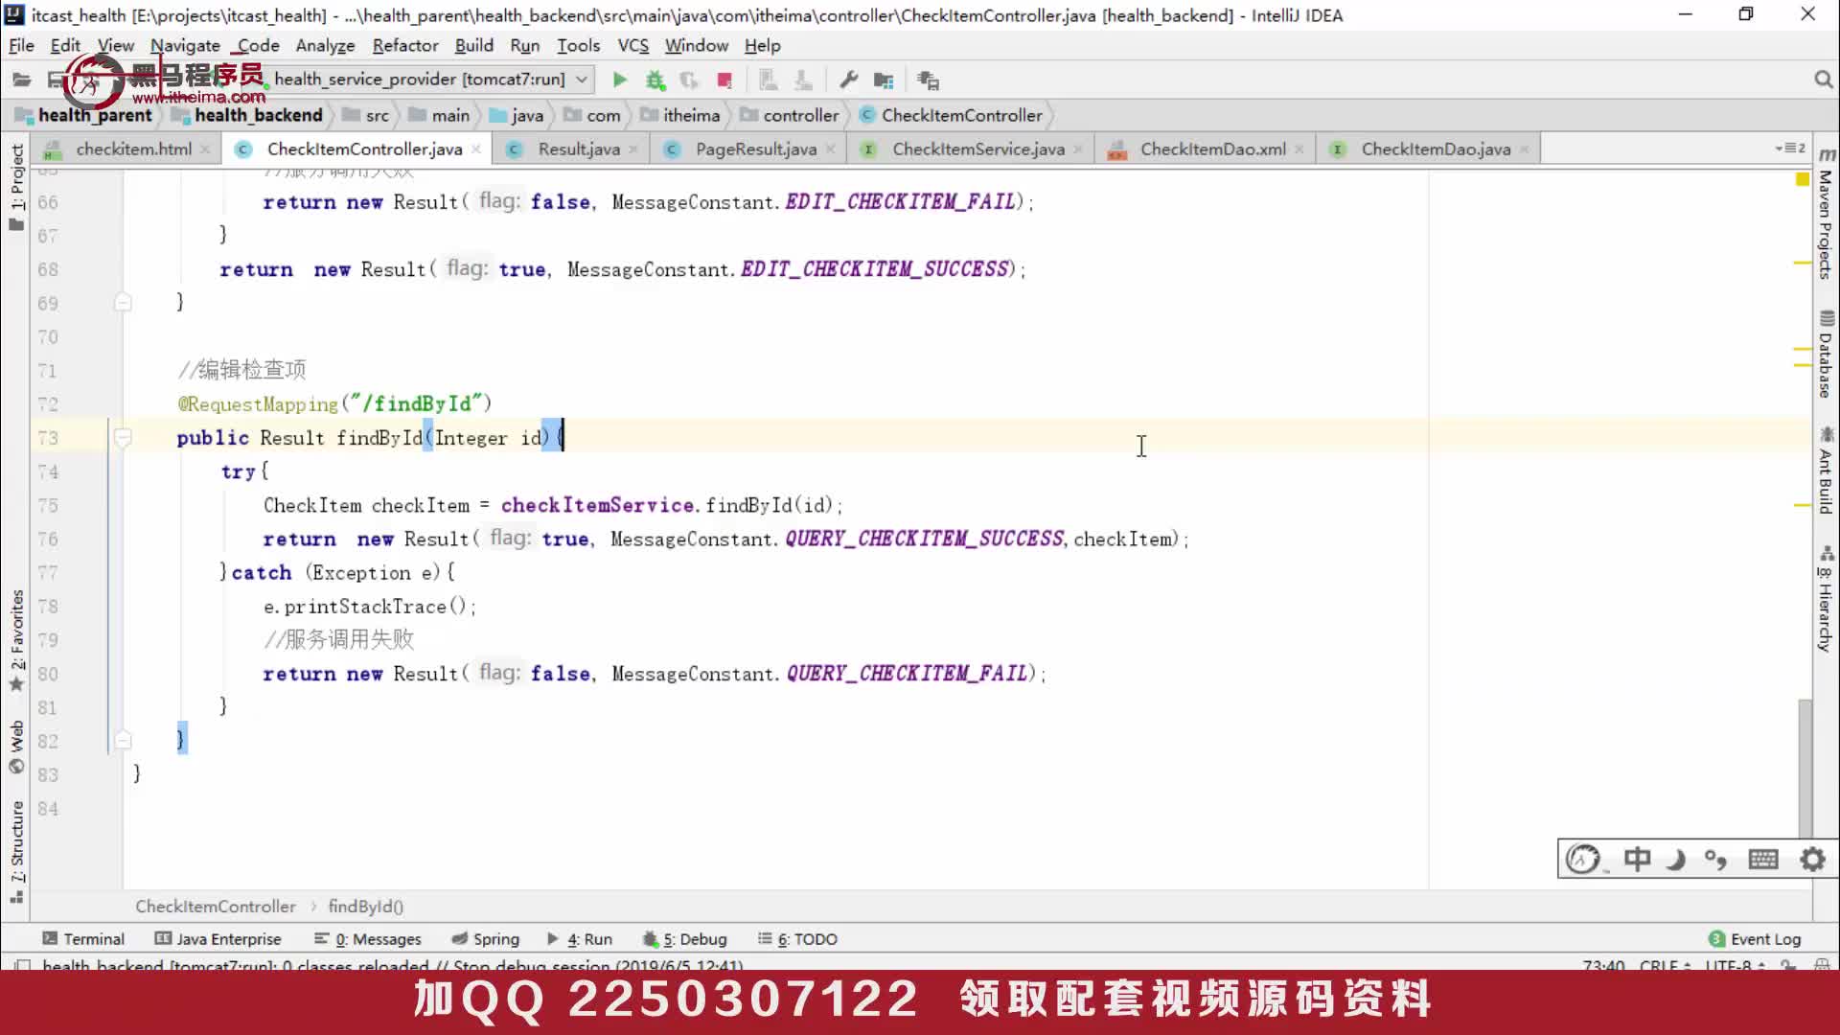Click the Search Everywhere magnifier icon
Viewport: 1840px width, 1035px height.
1823,80
